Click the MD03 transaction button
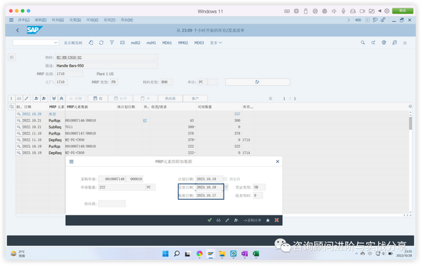 [x=199, y=43]
